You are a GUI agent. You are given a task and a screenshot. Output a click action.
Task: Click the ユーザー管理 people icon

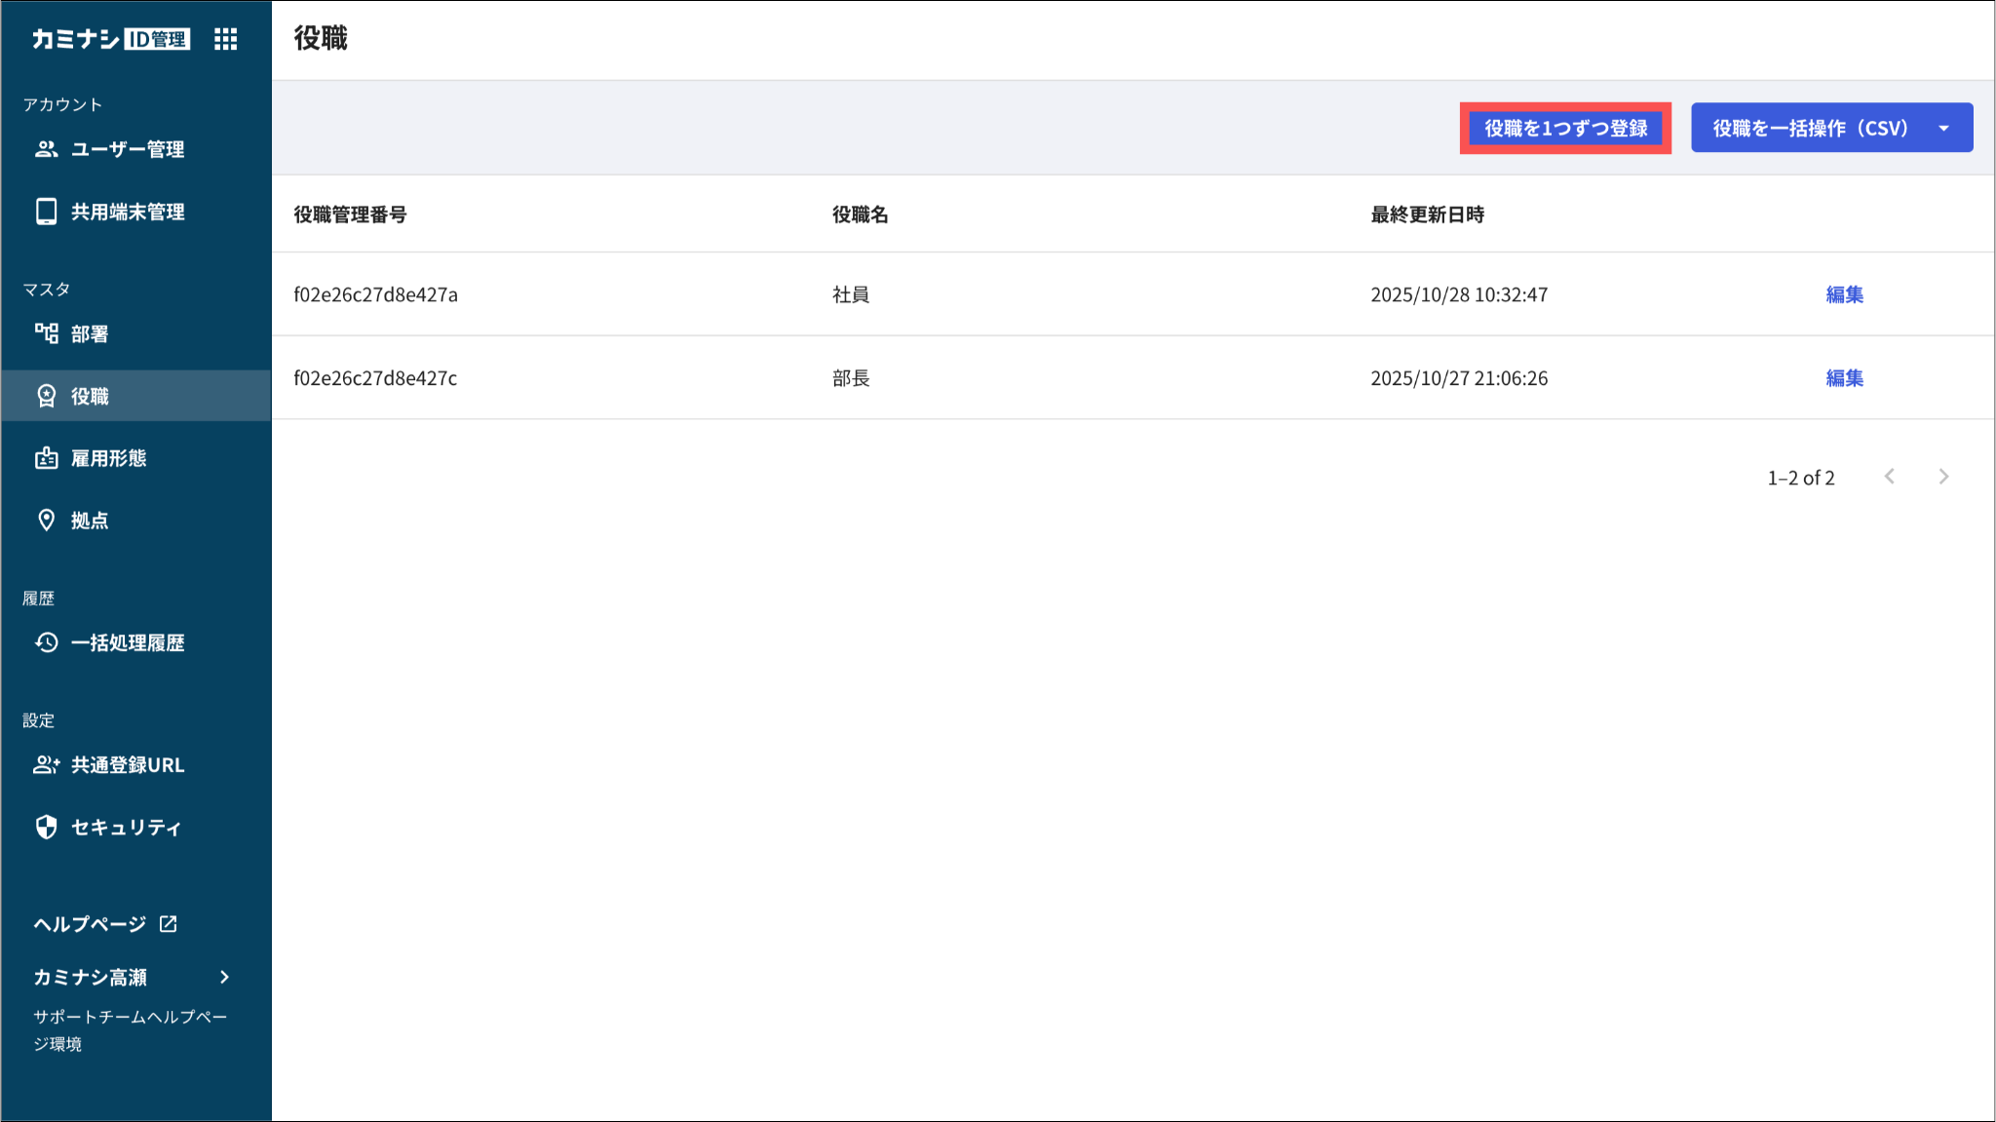(x=46, y=149)
